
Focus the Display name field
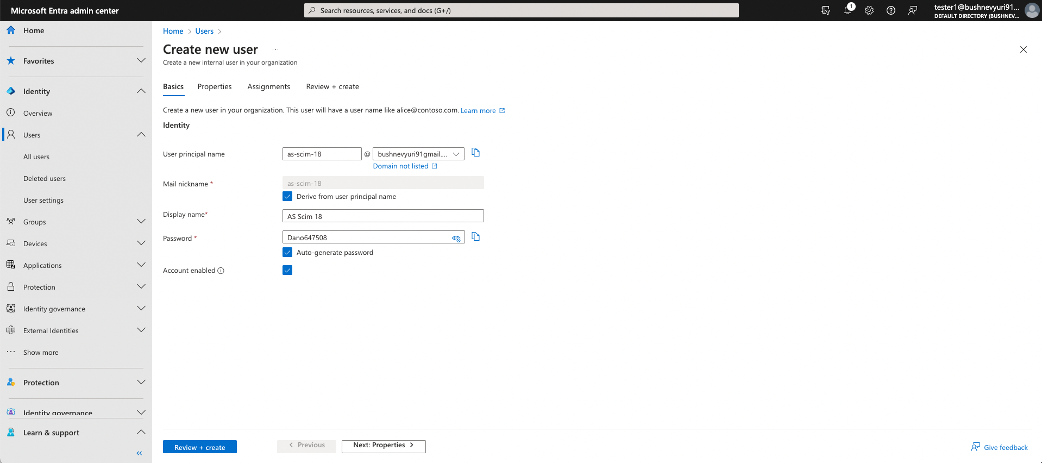(x=383, y=216)
